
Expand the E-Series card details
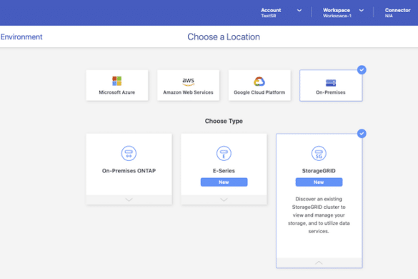coord(224,200)
